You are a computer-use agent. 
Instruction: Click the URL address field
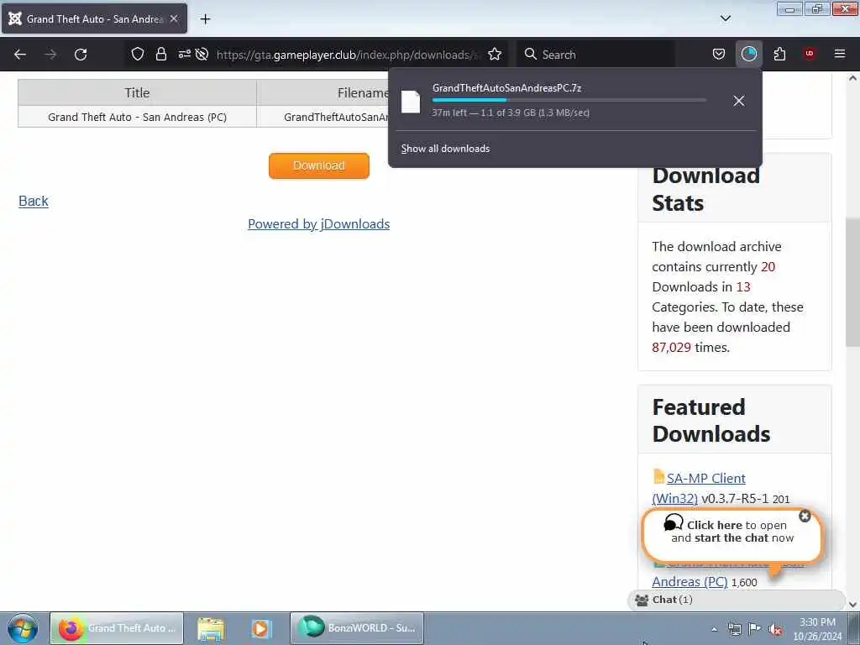click(347, 55)
